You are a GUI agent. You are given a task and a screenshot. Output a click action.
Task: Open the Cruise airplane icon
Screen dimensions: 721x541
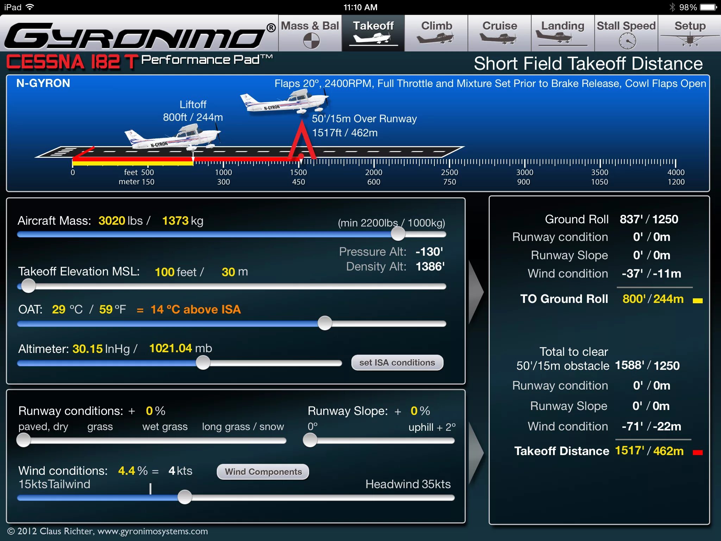(x=499, y=38)
